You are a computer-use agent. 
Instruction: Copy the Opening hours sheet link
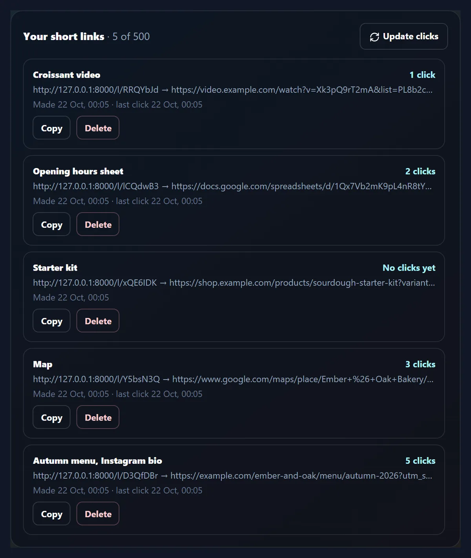tap(51, 225)
